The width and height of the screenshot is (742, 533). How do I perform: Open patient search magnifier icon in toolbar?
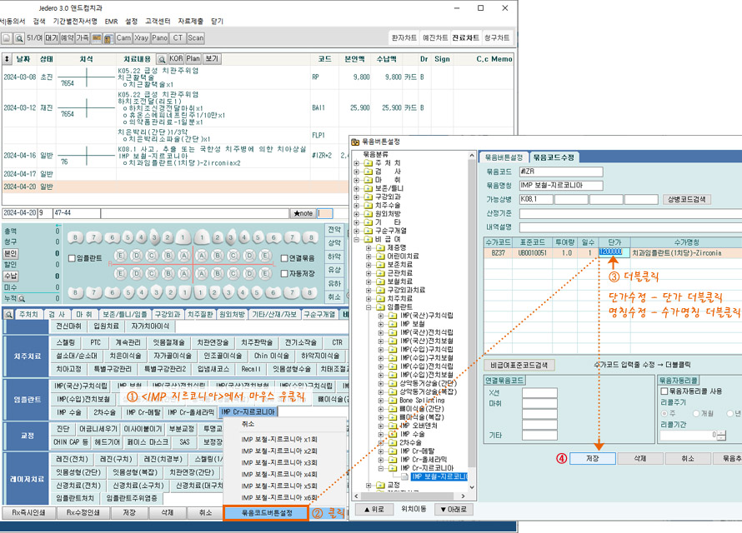(19, 38)
